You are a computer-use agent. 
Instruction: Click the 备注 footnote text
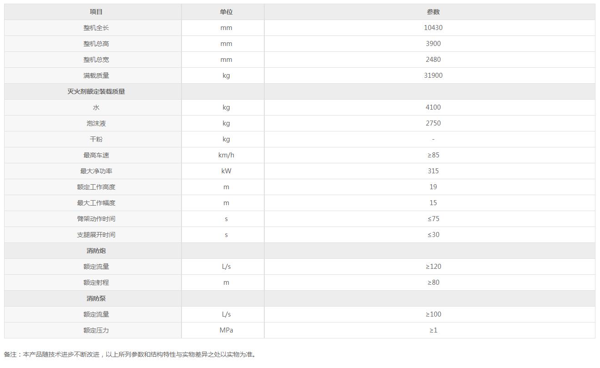[130, 354]
